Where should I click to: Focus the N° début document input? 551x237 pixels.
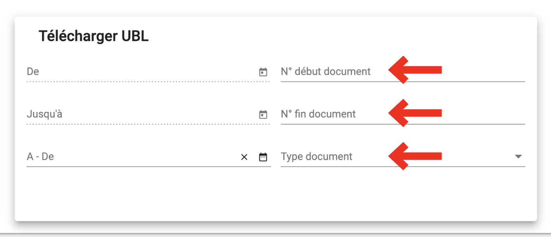pos(403,72)
